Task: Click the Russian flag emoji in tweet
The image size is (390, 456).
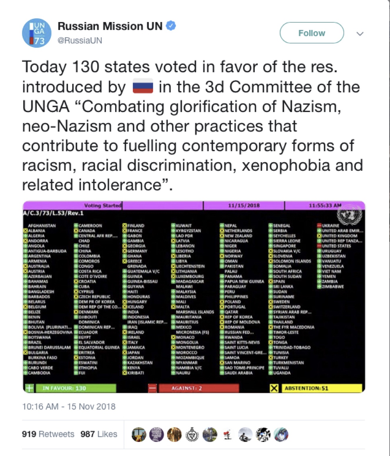Action: pos(143,86)
